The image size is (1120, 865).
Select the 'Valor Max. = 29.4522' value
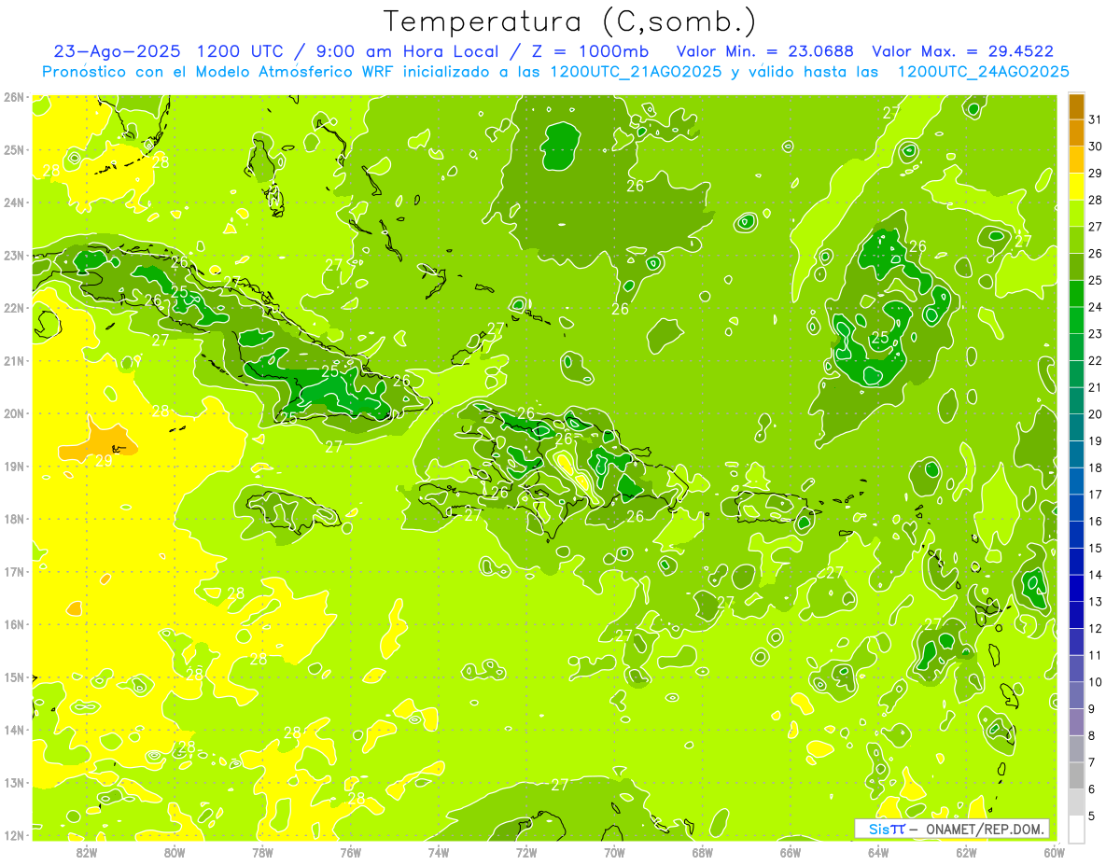[963, 51]
